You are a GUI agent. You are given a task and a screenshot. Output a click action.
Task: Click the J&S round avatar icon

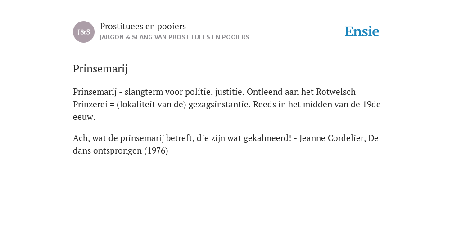point(84,32)
